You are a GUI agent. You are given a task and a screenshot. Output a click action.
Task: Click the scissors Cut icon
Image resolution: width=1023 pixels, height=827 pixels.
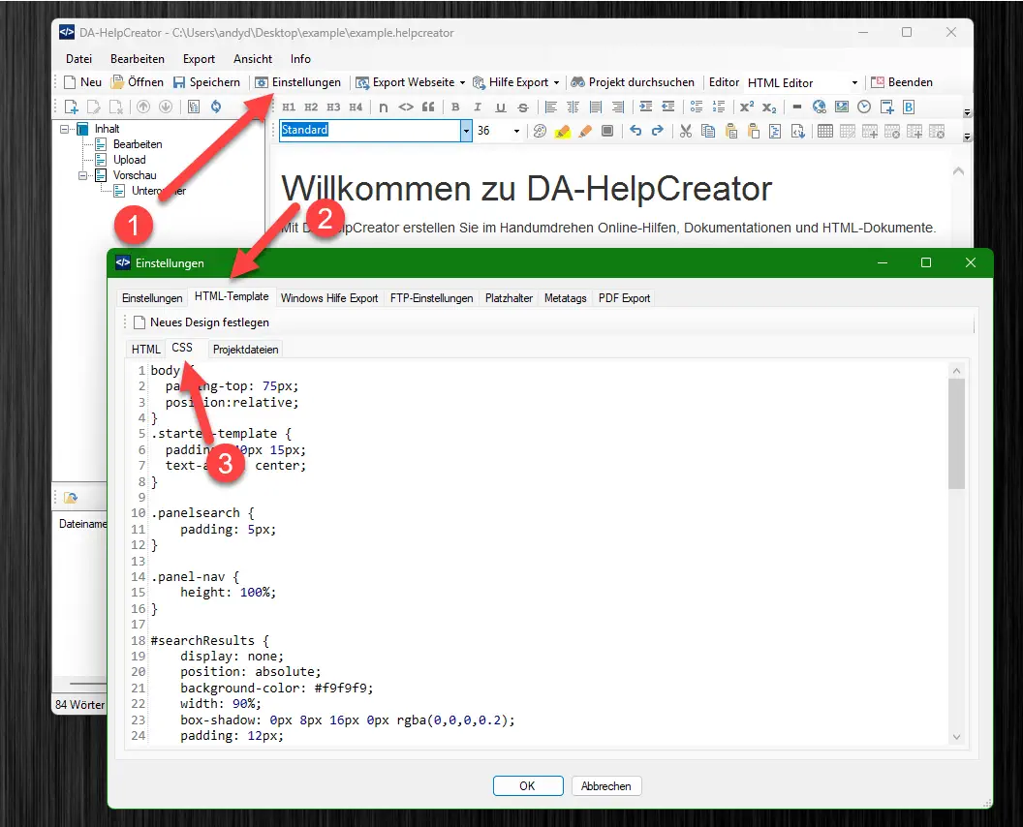[x=686, y=131]
